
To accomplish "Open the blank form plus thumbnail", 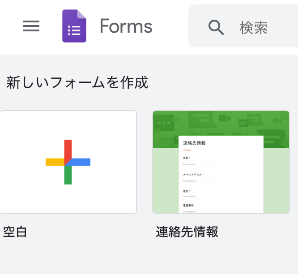I will (x=68, y=162).
